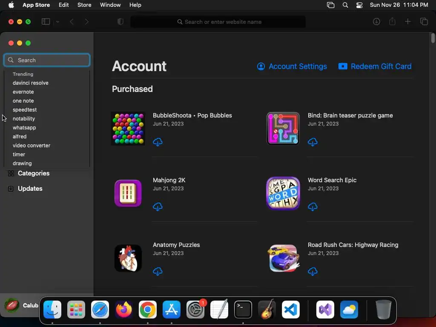436x327 pixels.
Task: Select trending search one note
Action: [x=23, y=100]
